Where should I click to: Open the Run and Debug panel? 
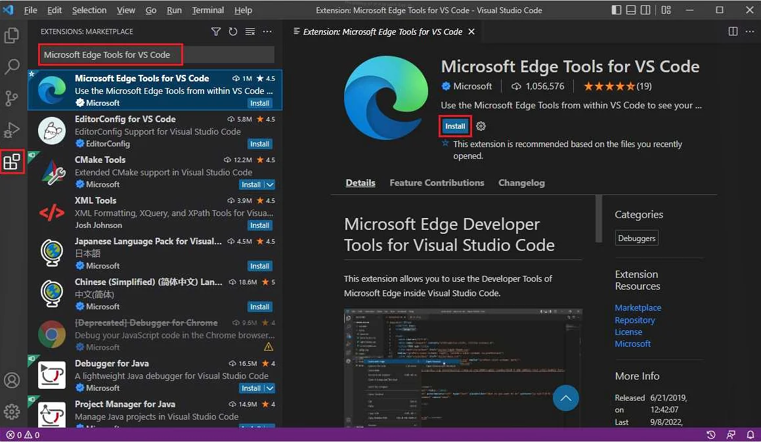tap(12, 130)
